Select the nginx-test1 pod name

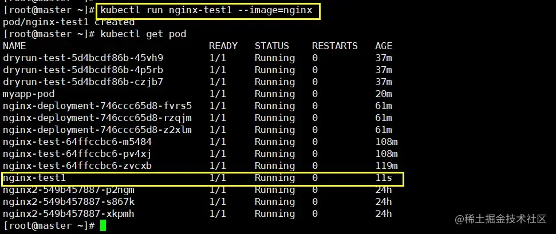(34, 178)
